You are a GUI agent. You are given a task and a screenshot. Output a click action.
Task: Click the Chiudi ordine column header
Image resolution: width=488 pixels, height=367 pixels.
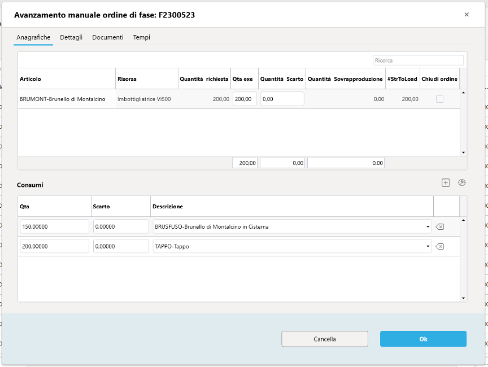click(439, 79)
